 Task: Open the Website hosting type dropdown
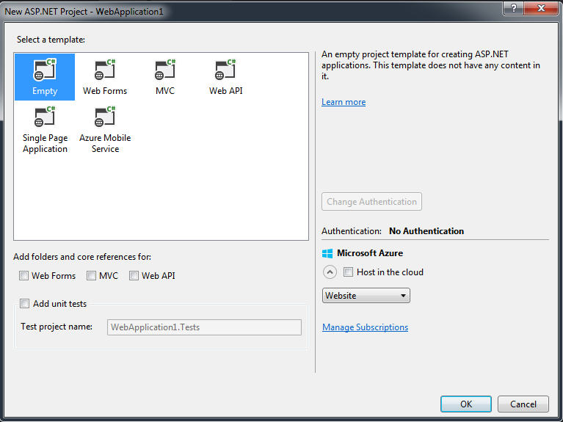click(366, 296)
